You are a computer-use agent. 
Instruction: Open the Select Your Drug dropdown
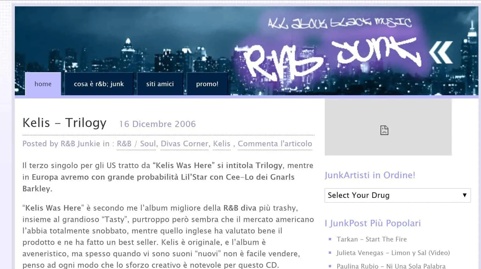[397, 195]
